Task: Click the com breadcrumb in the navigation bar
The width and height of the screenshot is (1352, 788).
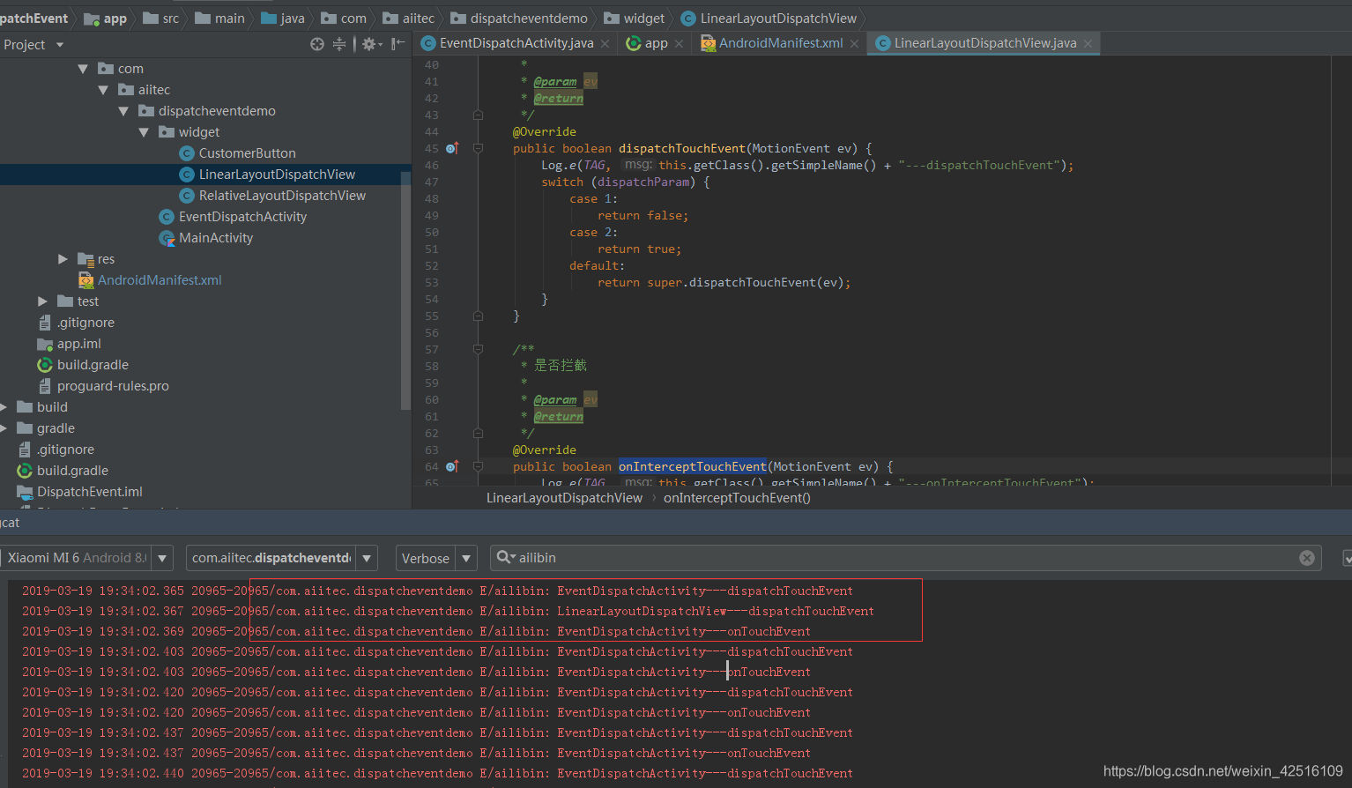Action: pyautogui.click(x=353, y=18)
